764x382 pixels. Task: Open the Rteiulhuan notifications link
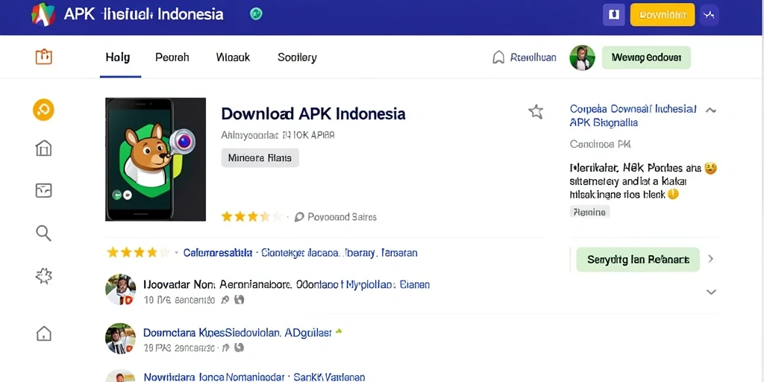[x=533, y=57]
